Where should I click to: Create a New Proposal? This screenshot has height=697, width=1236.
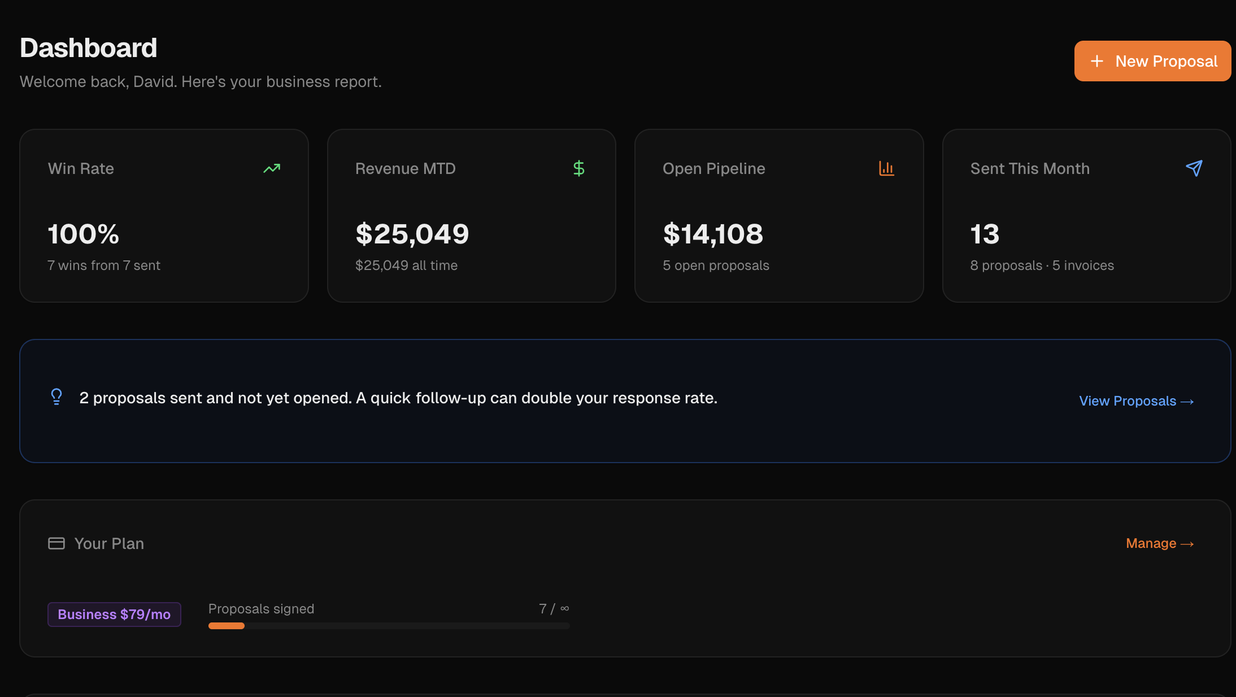point(1152,60)
